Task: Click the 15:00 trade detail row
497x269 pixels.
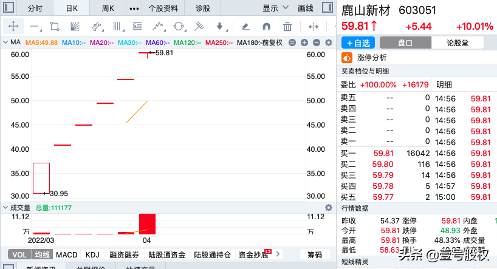Action: pyautogui.click(x=463, y=197)
